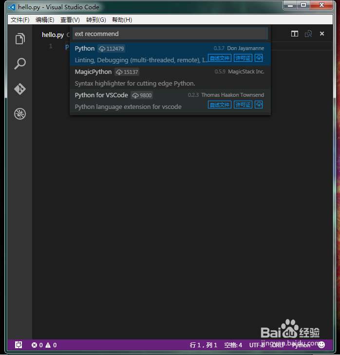This screenshot has height=355, width=340.
Task: Open the Git source control view
Action: tap(20, 89)
